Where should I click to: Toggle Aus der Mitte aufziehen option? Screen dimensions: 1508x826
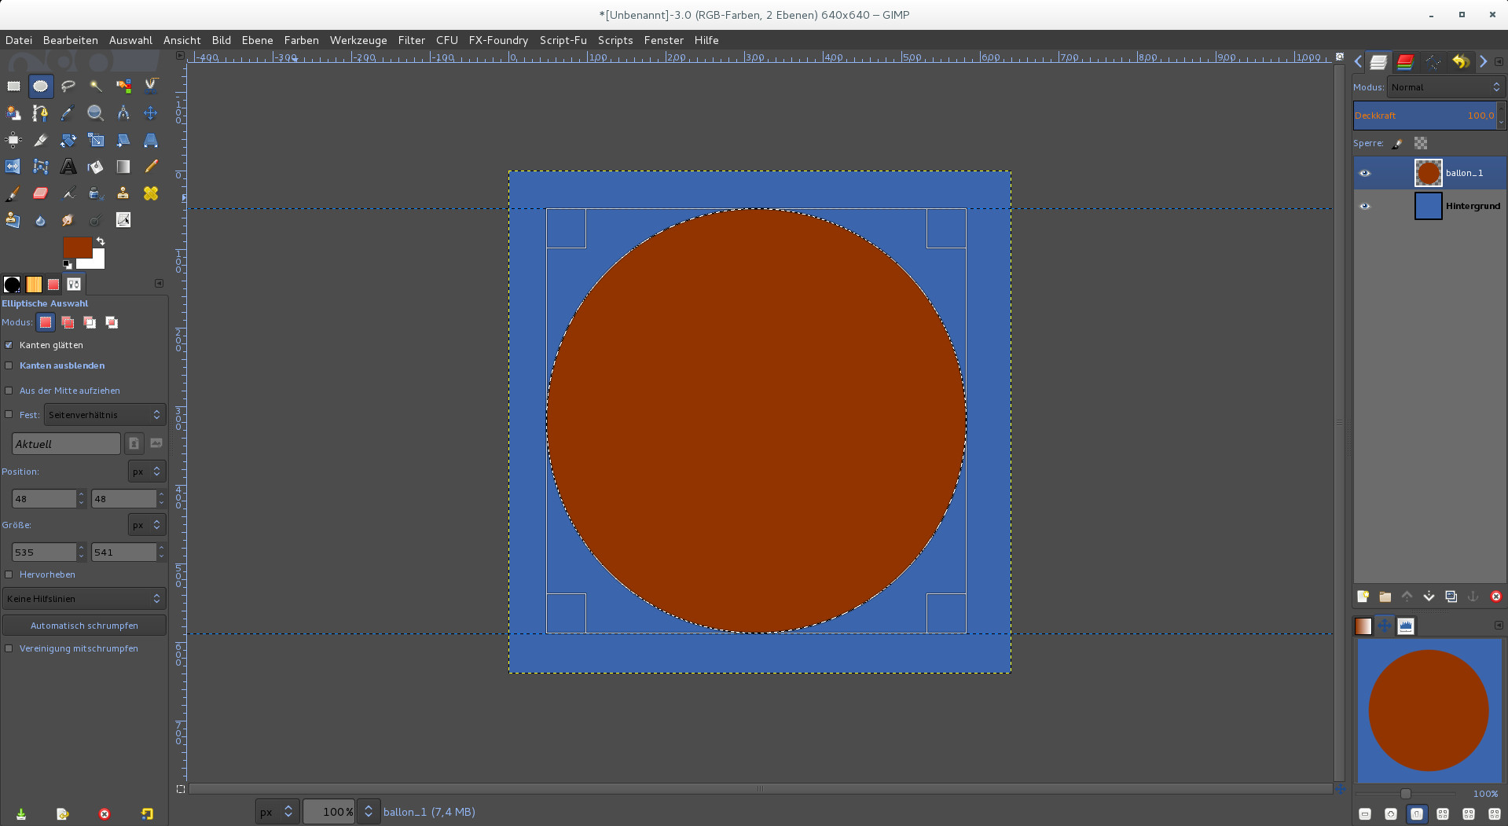pyautogui.click(x=9, y=391)
